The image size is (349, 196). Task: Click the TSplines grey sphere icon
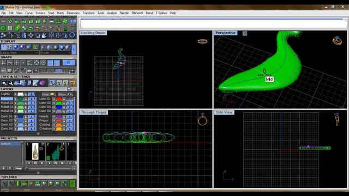44,183
